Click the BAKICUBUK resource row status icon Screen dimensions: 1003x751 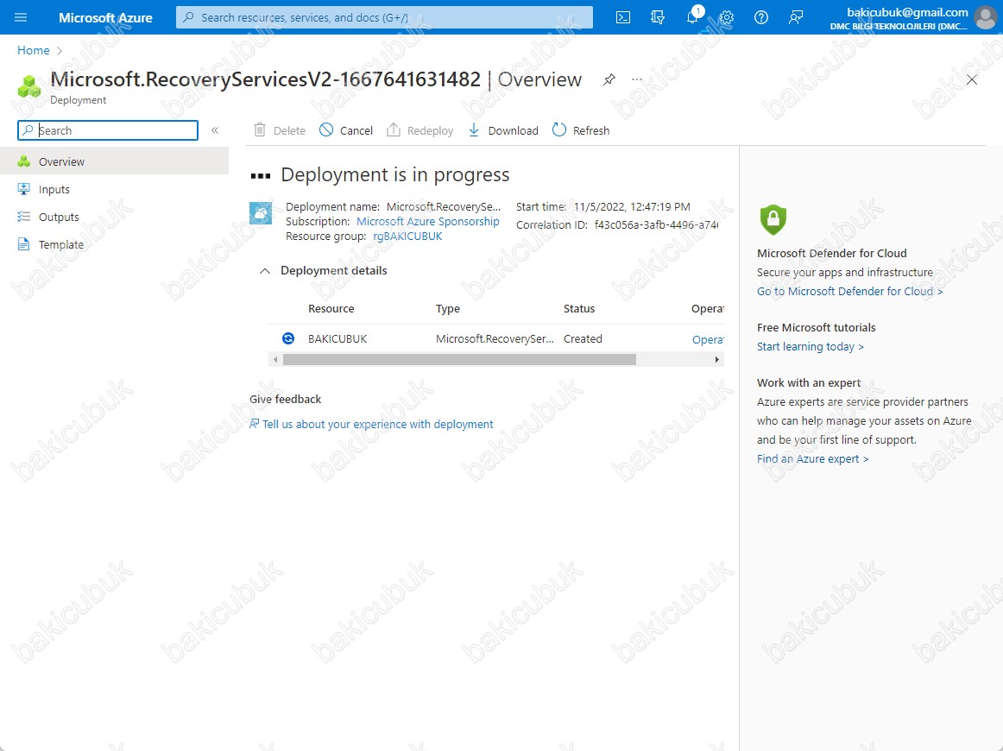pyautogui.click(x=288, y=338)
